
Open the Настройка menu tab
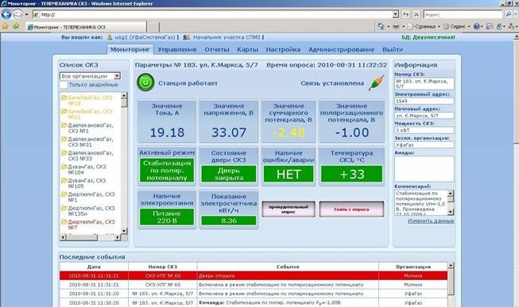tap(283, 49)
